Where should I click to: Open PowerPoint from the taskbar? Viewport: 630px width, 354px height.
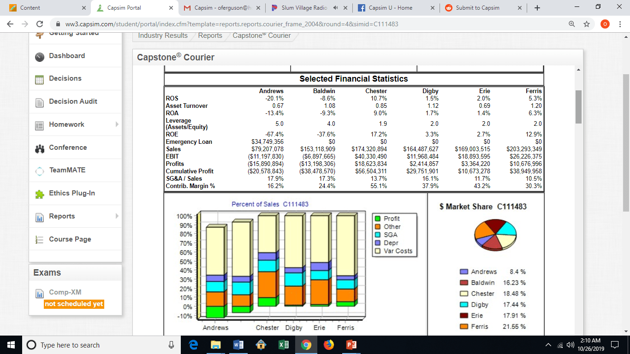pyautogui.click(x=351, y=345)
